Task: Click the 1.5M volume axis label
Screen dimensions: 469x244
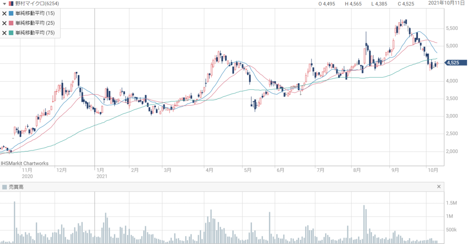Action: 452,203
